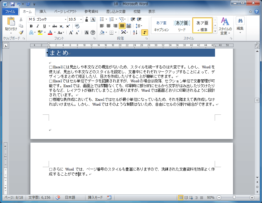262x203 pixels.
Task: Toggle show/hide formatting marks button
Action: 145,32
